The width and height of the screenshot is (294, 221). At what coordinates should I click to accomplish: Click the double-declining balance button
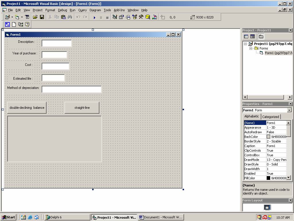[27, 108]
